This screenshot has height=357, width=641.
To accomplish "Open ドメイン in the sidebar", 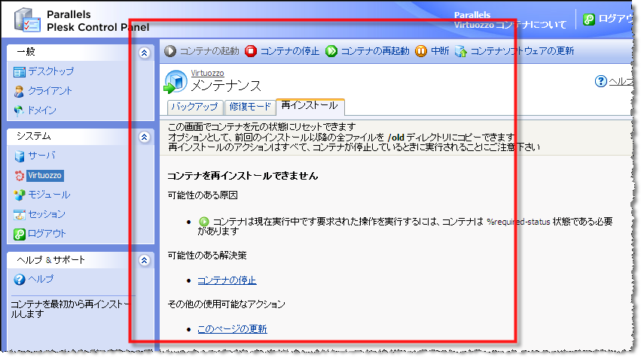I will click(x=41, y=110).
